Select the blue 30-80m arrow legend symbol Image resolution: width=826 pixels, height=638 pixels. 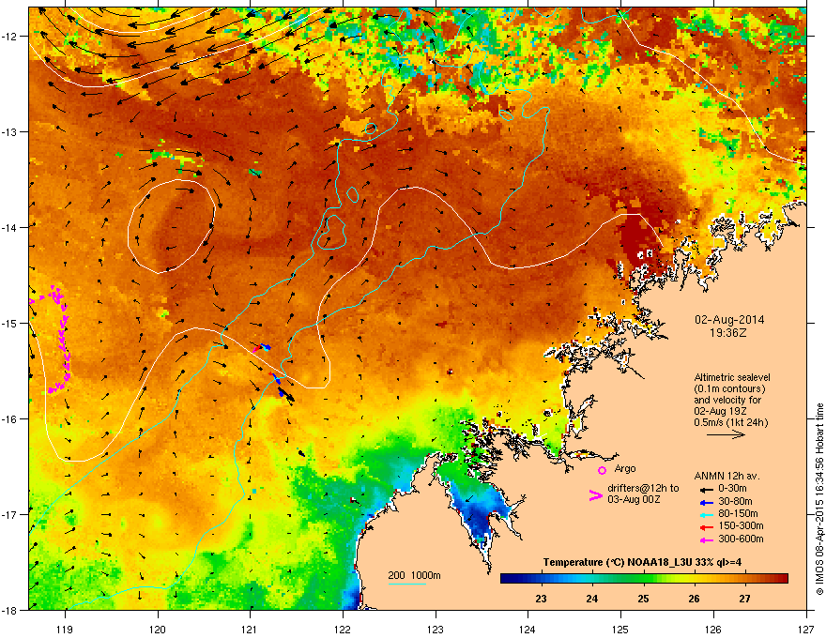click(x=705, y=502)
